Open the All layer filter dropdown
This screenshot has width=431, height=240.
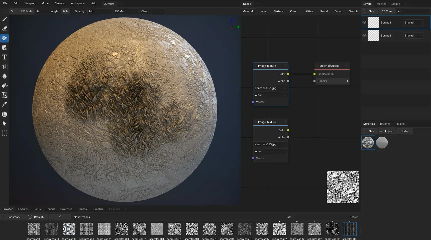[x=413, y=11]
